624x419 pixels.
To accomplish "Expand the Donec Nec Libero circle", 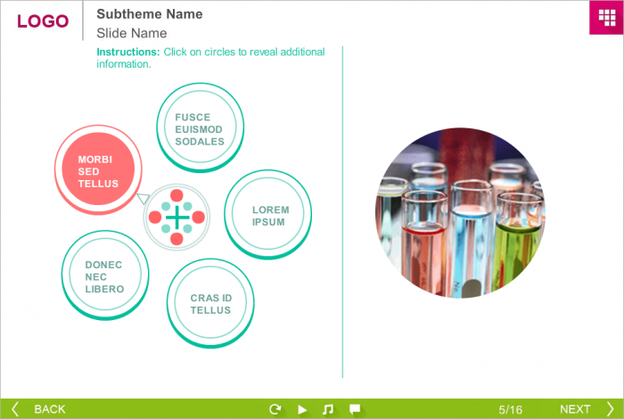I will 104,276.
